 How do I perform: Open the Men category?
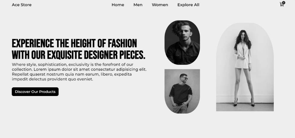click(138, 5)
